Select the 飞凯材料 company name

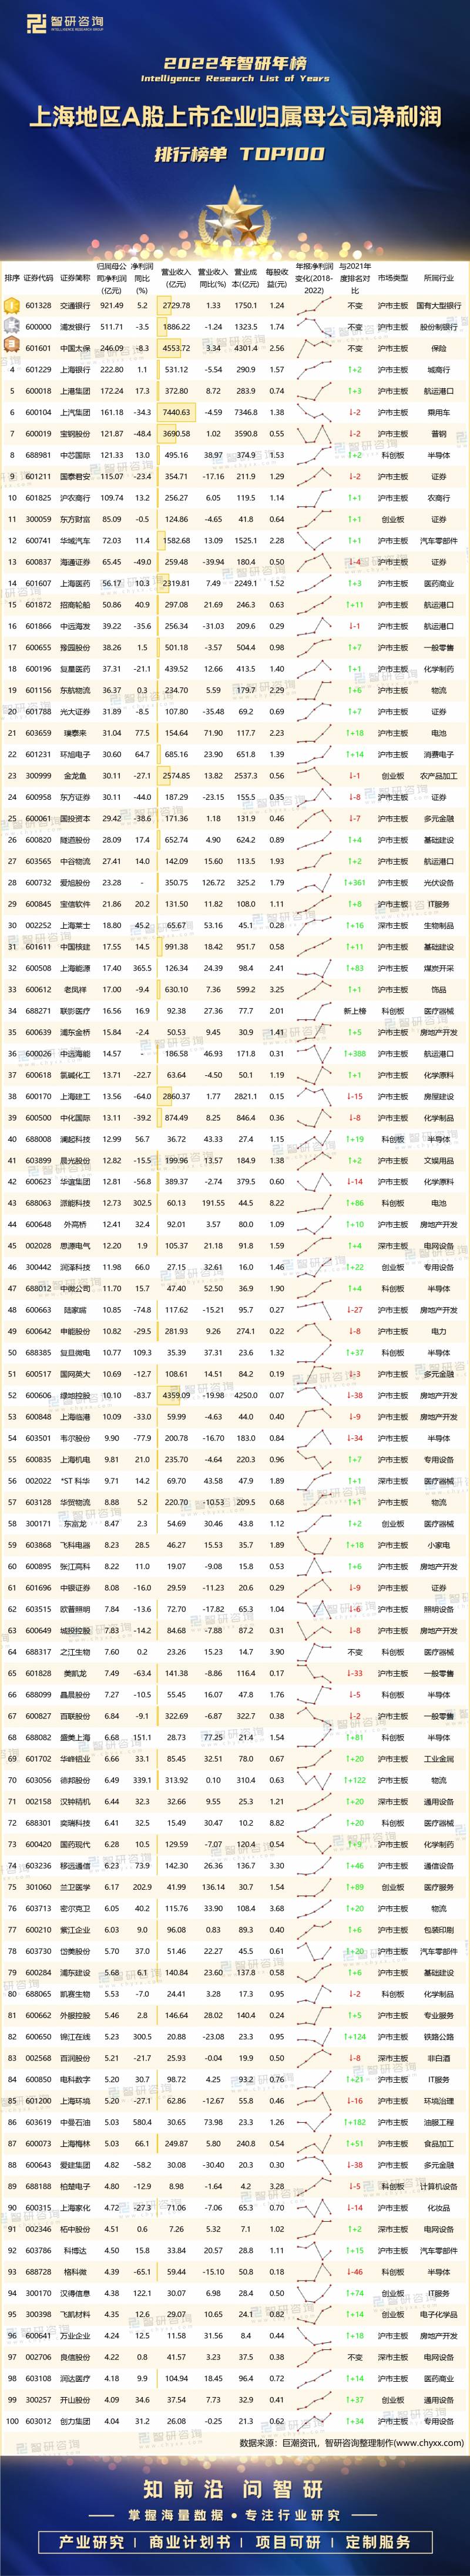(x=75, y=2314)
